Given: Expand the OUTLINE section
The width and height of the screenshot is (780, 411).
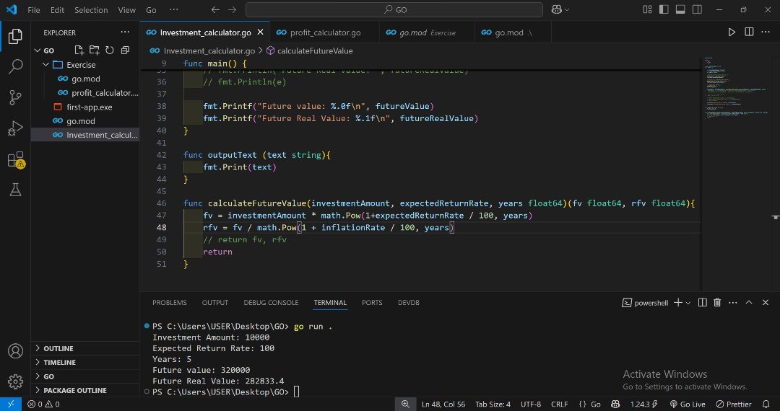Looking at the screenshot, I should (85, 348).
